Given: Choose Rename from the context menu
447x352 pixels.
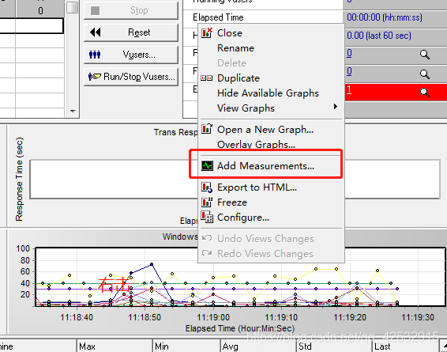Looking at the screenshot, I should (235, 48).
